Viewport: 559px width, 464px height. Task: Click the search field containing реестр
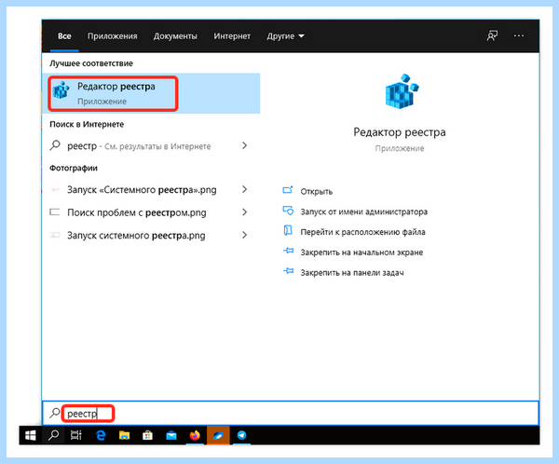[290, 414]
